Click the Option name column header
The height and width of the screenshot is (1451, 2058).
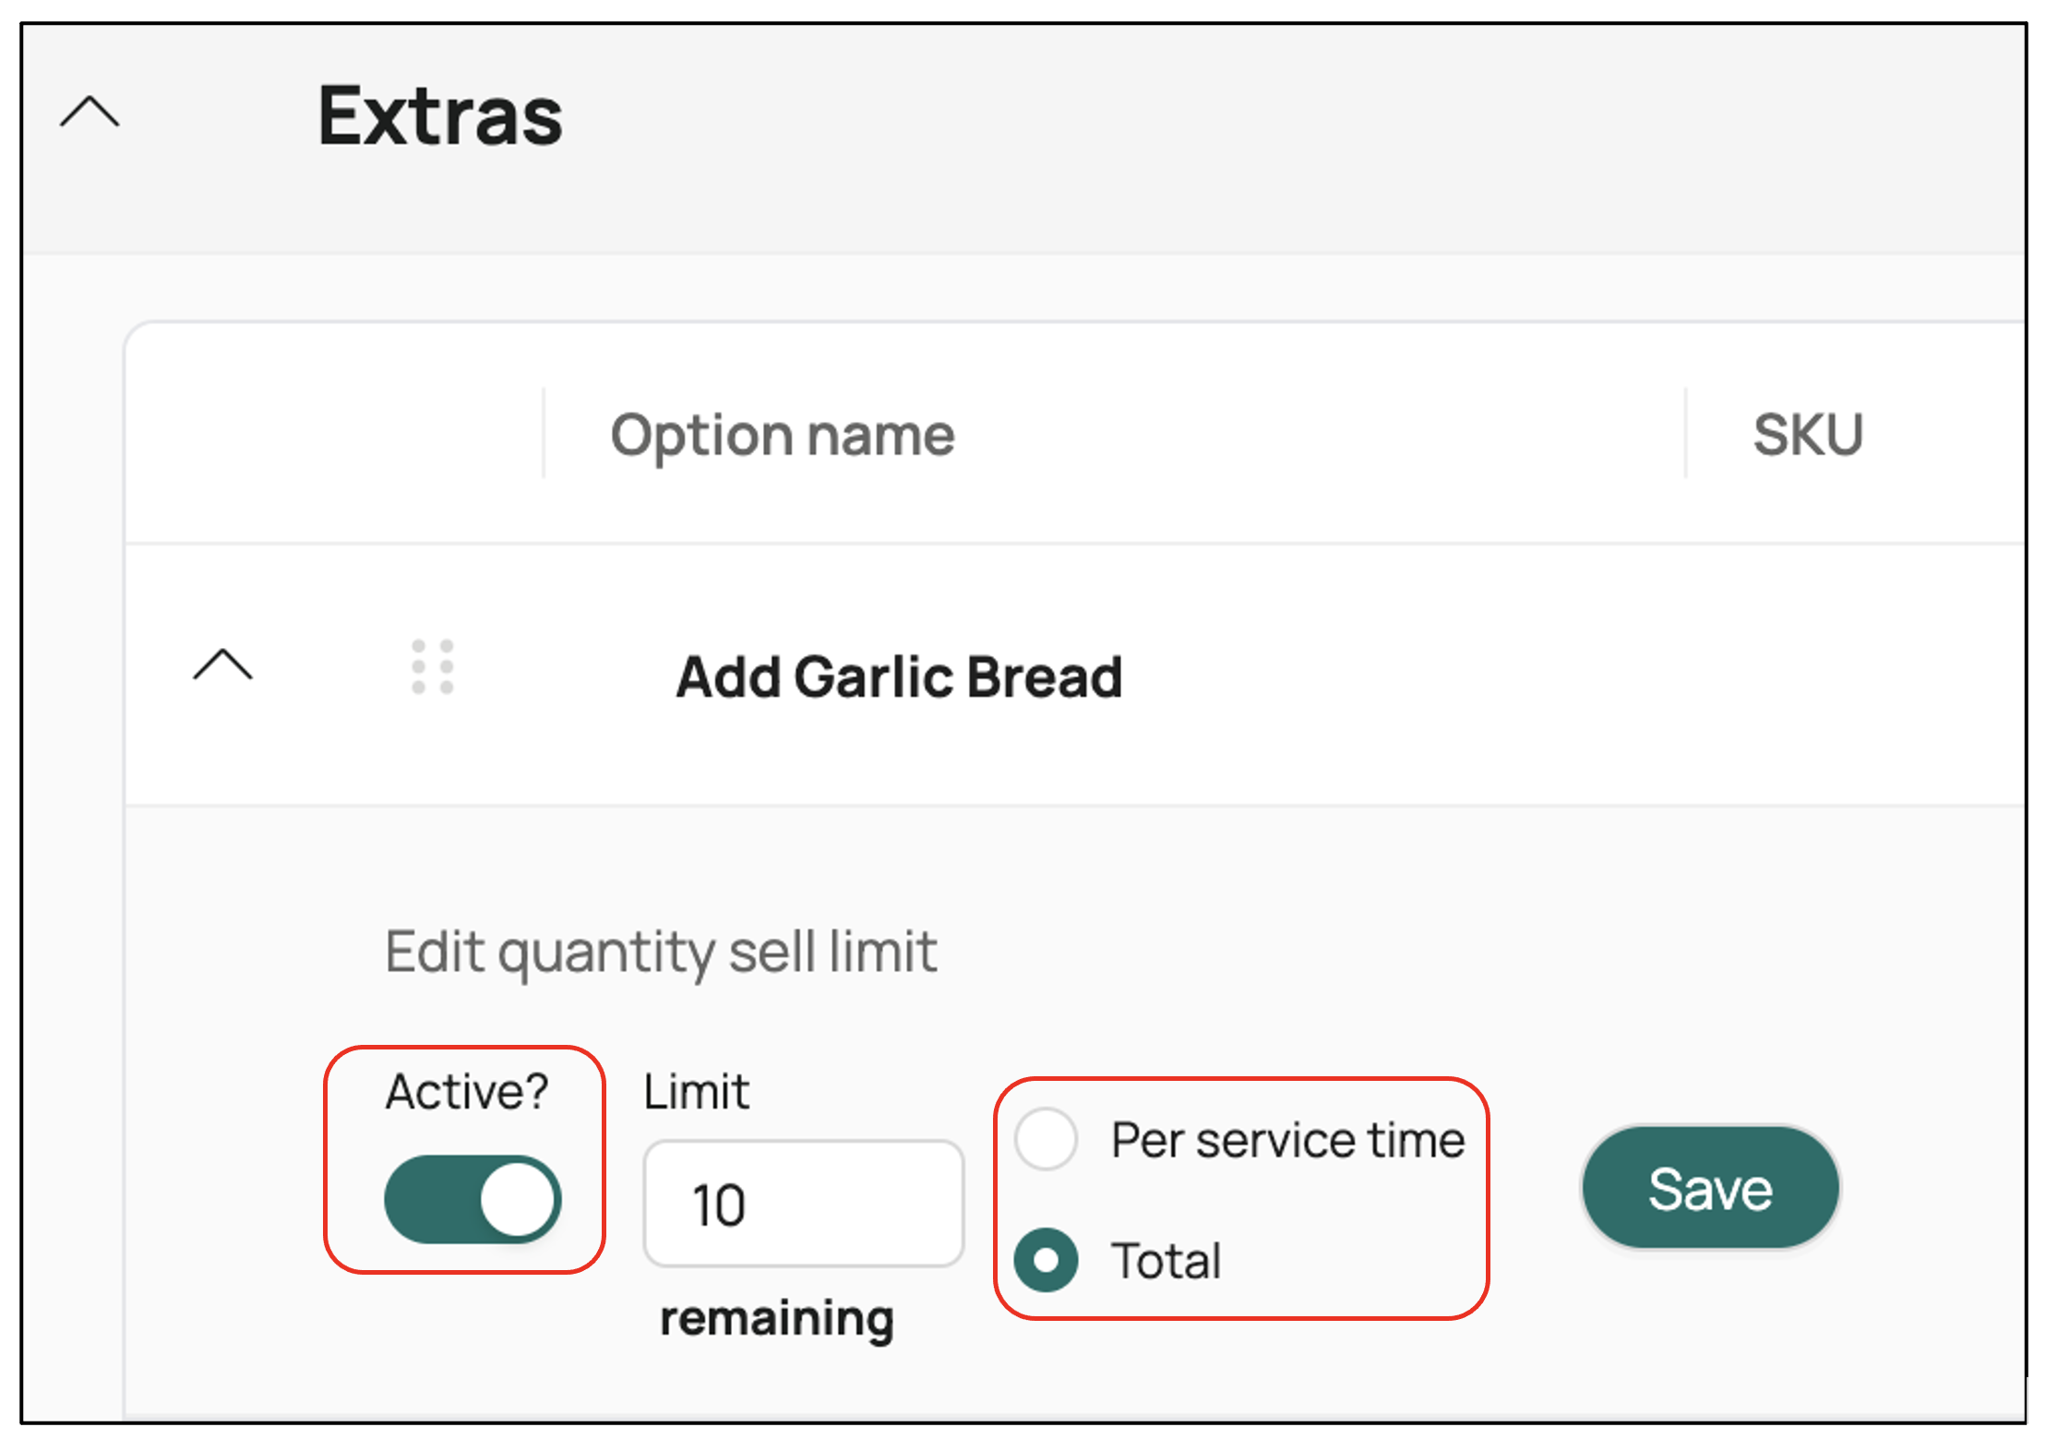782,434
